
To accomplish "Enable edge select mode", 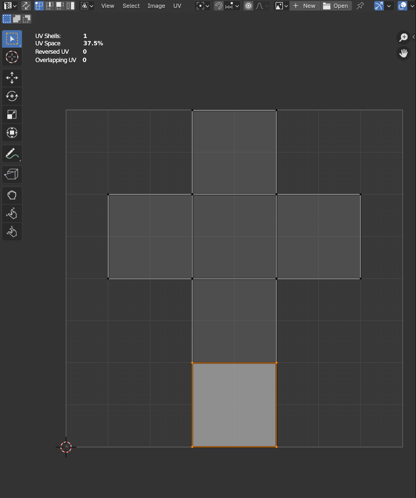I will (50, 6).
